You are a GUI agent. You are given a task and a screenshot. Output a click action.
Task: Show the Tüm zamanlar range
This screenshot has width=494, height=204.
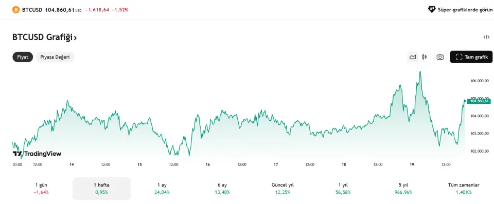click(x=464, y=188)
